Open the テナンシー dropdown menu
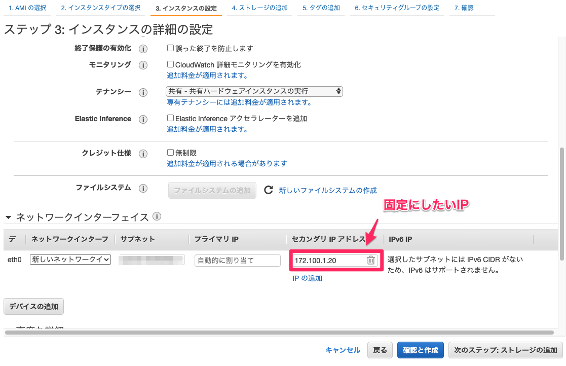This screenshot has height=366, width=566. [253, 91]
